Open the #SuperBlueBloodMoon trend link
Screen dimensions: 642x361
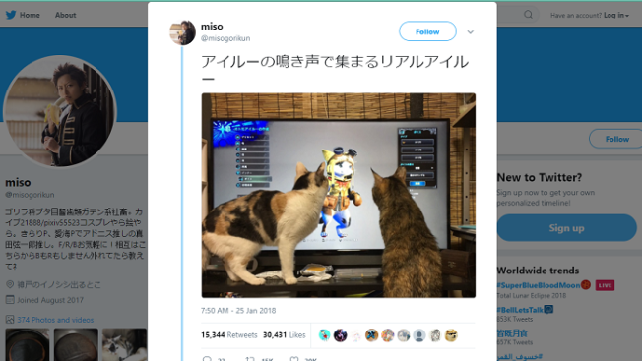coord(539,285)
